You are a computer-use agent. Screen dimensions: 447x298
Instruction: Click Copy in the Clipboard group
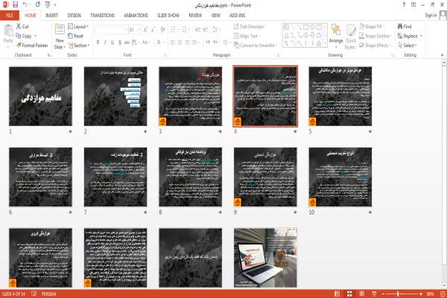(24, 36)
